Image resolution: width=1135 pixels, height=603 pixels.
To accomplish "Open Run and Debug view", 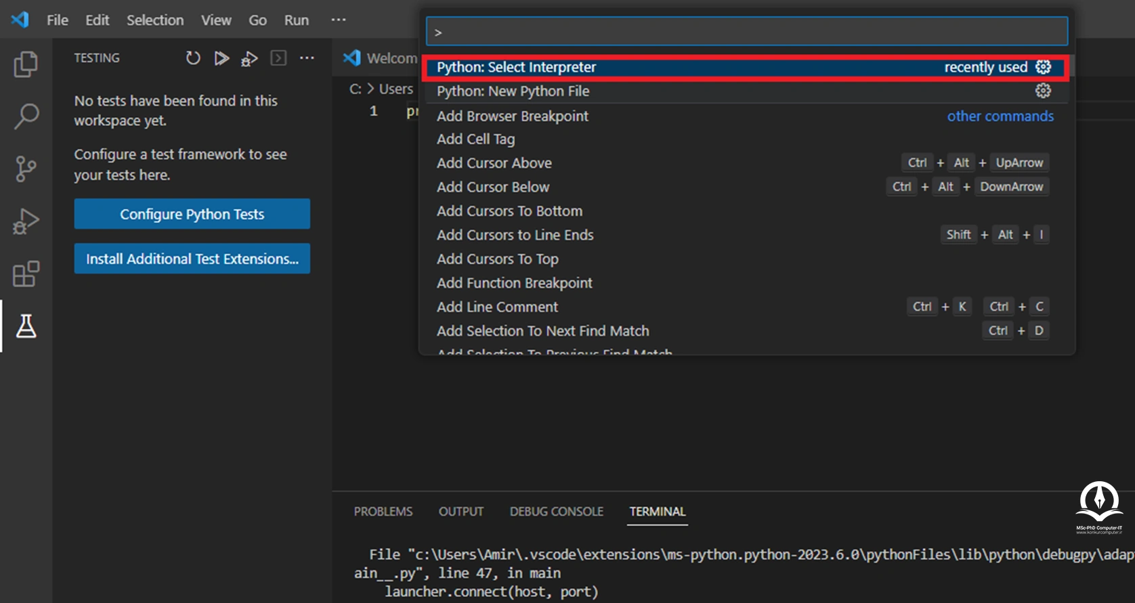I will pos(26,221).
